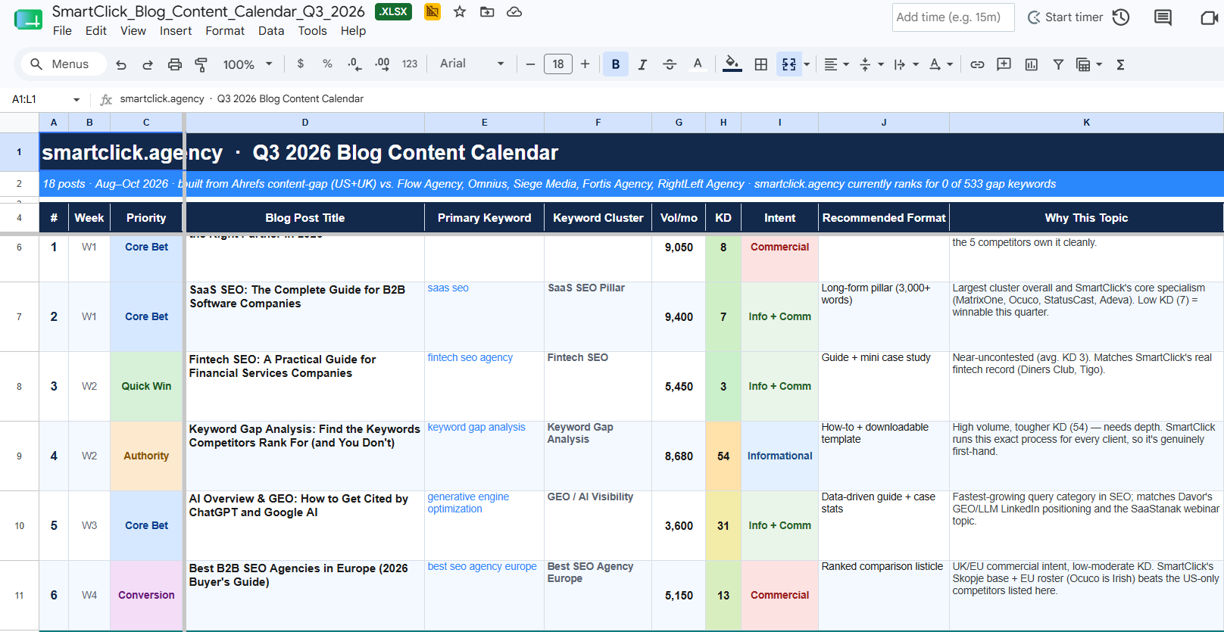Format as percent using the % icon
Viewport: 1224px width, 632px height.
pyautogui.click(x=327, y=64)
